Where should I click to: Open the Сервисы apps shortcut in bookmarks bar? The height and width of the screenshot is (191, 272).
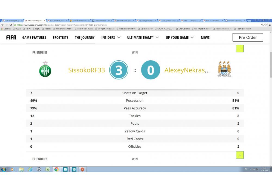click(x=6, y=29)
